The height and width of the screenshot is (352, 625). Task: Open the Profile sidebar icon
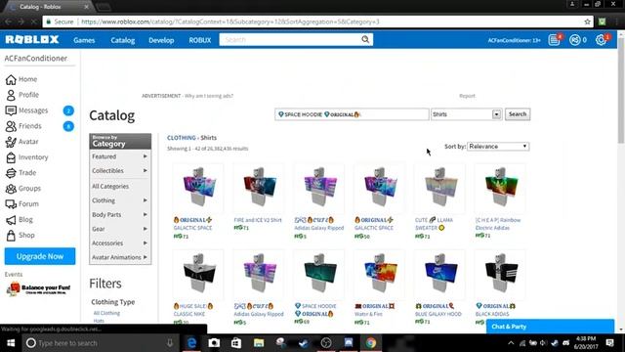[x=11, y=95]
